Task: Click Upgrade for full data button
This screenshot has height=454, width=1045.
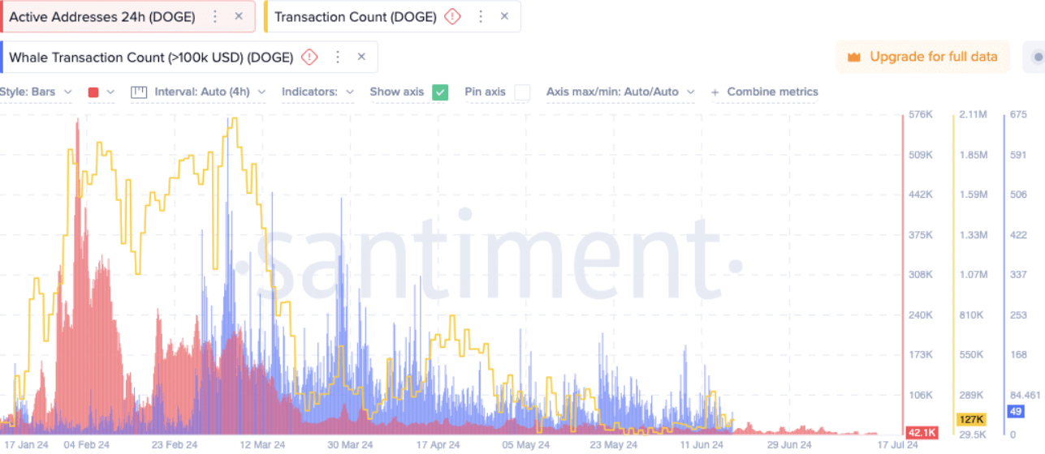Action: (x=922, y=57)
